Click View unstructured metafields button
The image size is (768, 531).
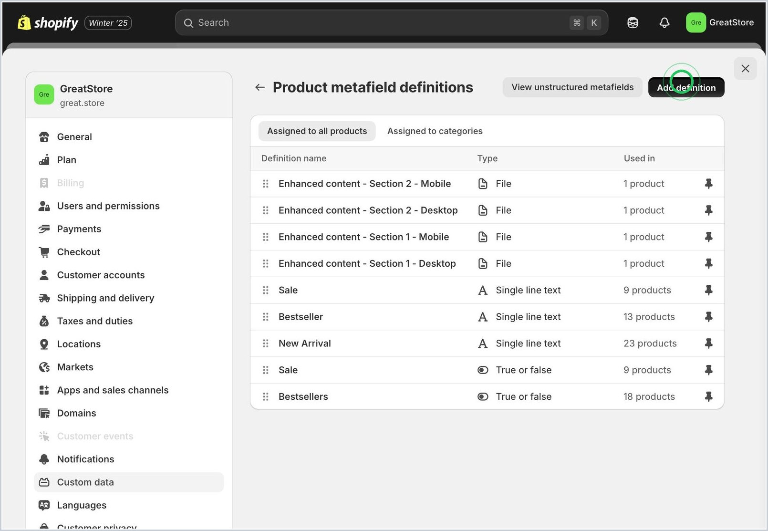coord(572,87)
